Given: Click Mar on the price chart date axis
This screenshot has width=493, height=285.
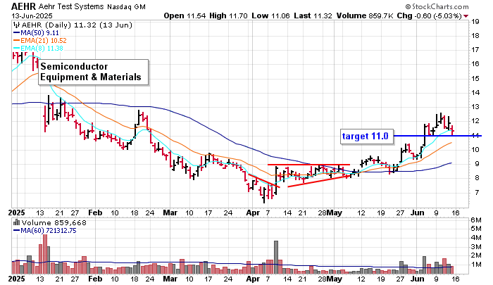Looking at the screenshot, I should pyautogui.click(x=170, y=213).
